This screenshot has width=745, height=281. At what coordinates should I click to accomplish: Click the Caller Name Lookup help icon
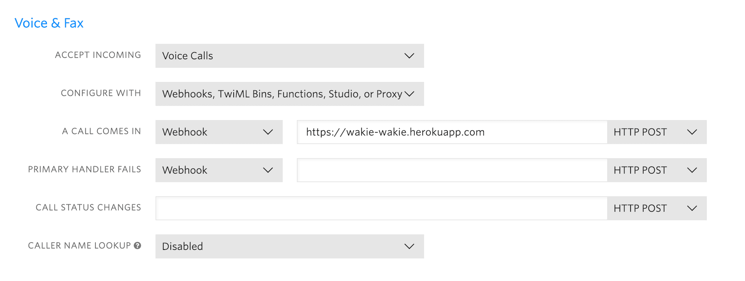[137, 245]
